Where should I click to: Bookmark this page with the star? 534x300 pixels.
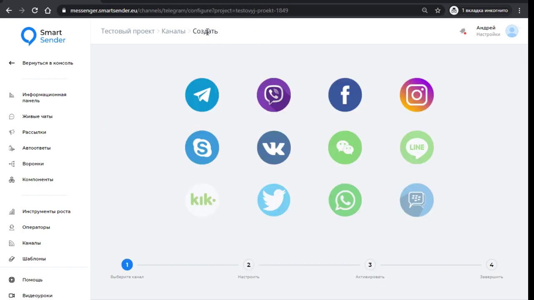coord(438,10)
